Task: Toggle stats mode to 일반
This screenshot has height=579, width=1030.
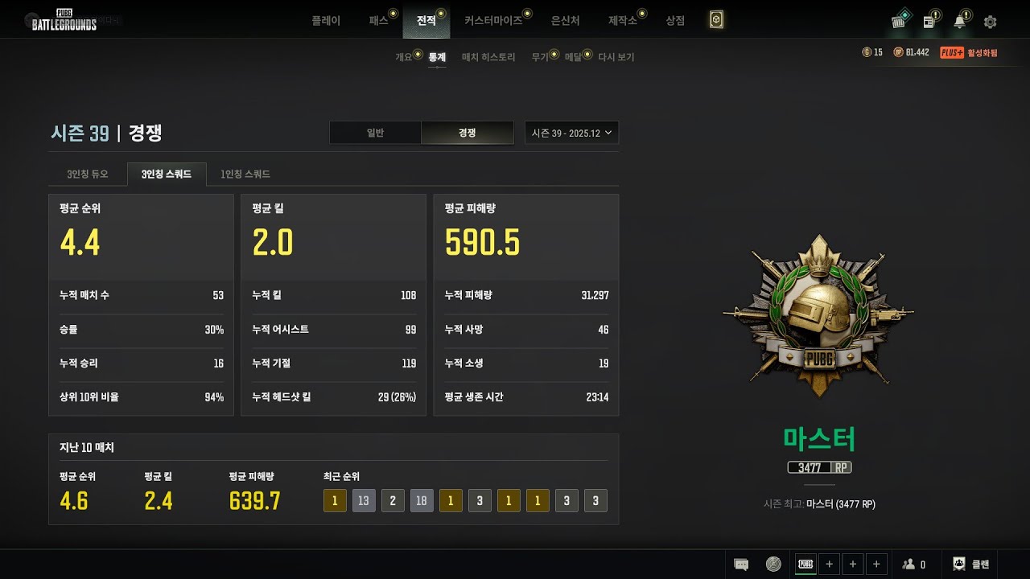Action: click(375, 133)
